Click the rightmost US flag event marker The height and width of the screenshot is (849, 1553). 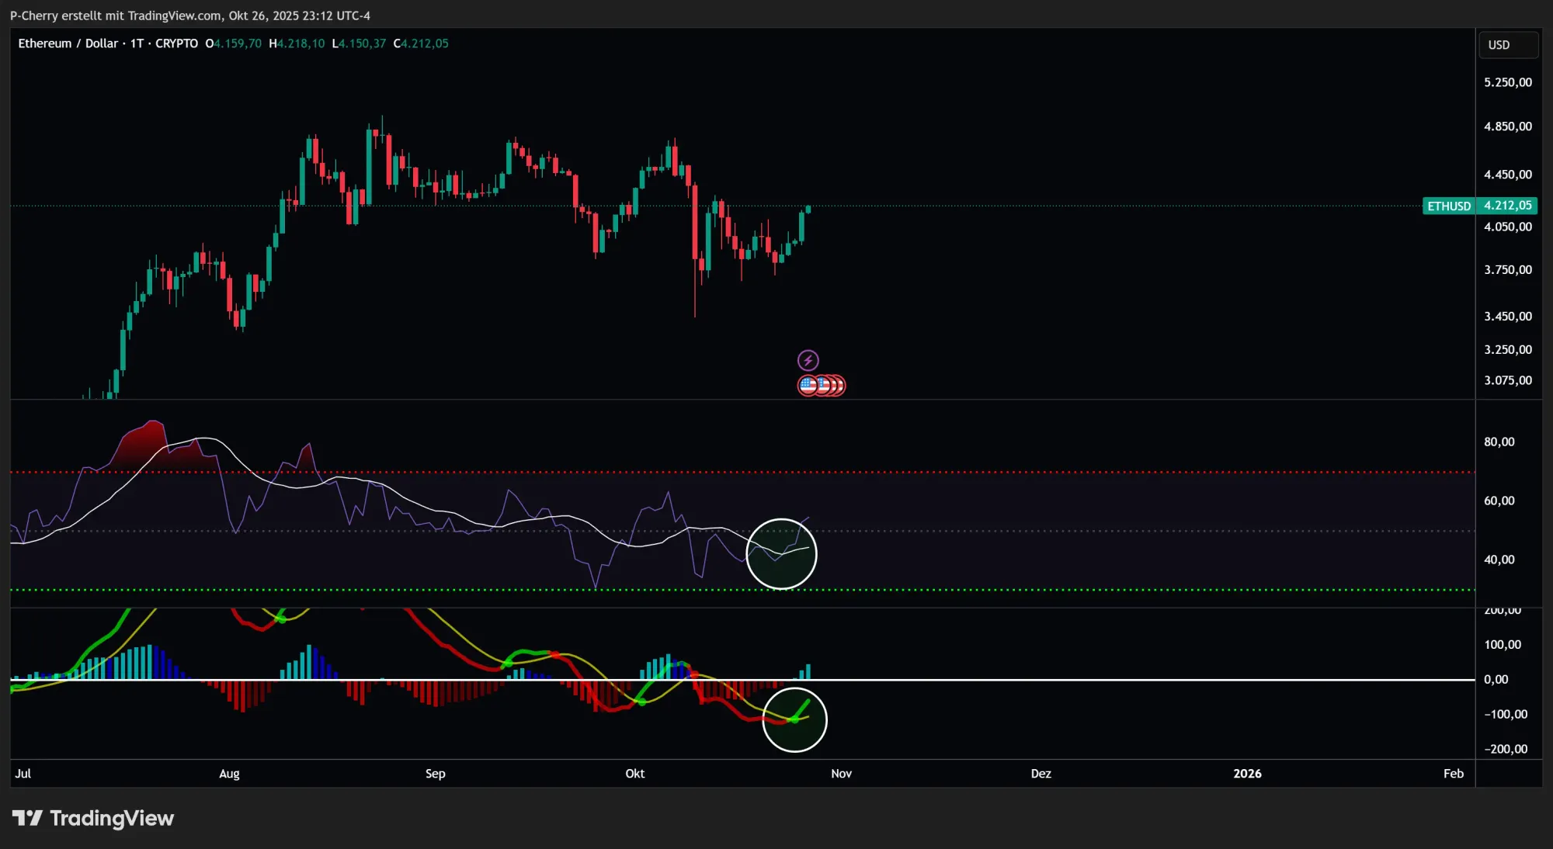[839, 385]
